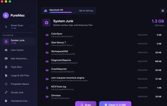Open Xcode Junk category
This screenshot has height=106, width=167.
[x=18, y=93]
